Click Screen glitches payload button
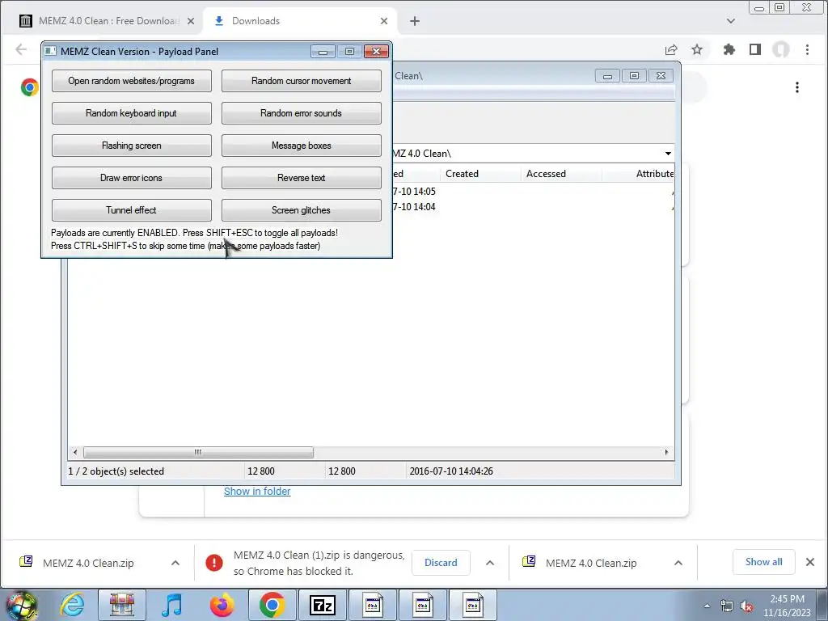Image resolution: width=828 pixels, height=621 pixels. pyautogui.click(x=301, y=209)
